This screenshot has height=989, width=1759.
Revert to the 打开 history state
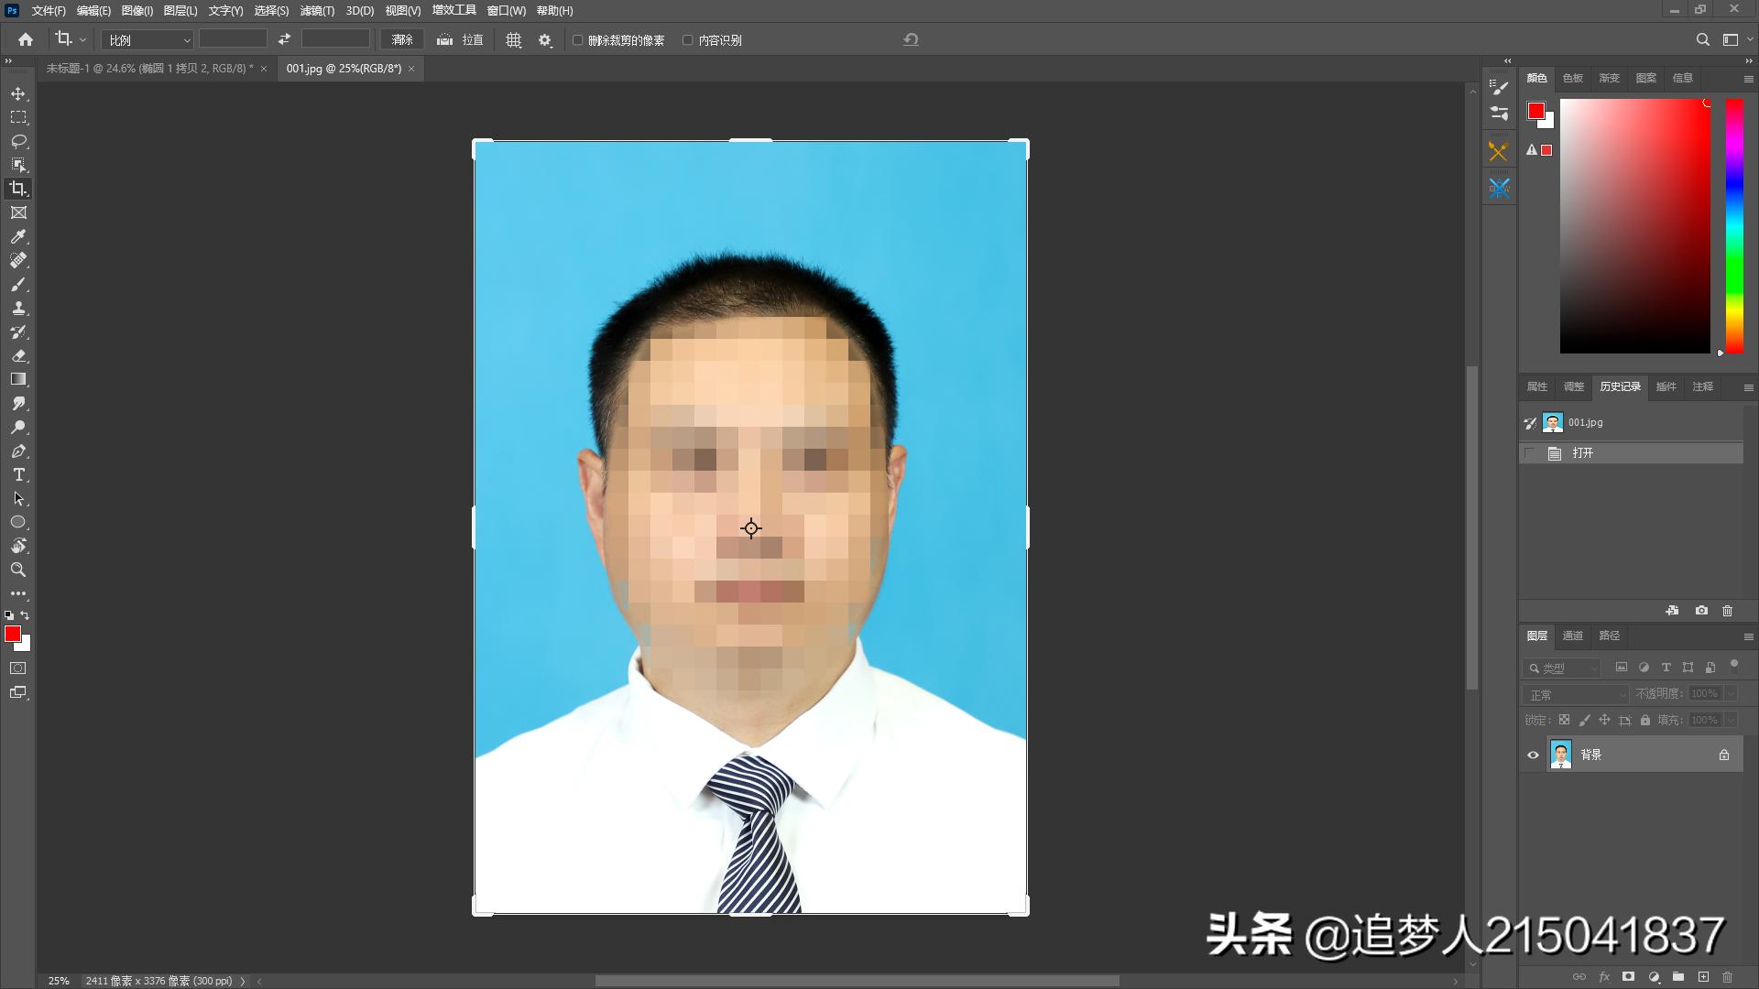pos(1583,452)
